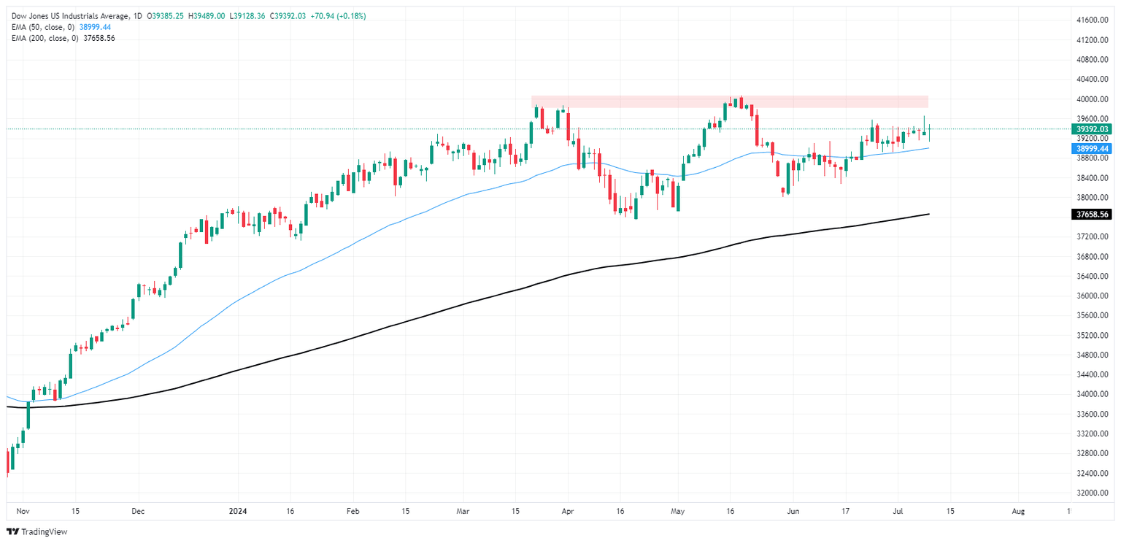This screenshot has height=543, width=1121.
Task: Click the TradingView logo
Action: click(36, 532)
